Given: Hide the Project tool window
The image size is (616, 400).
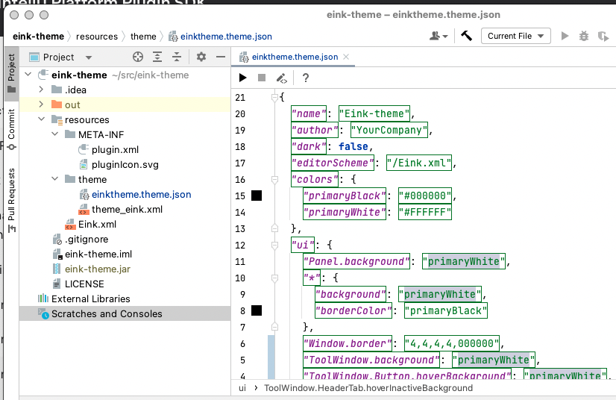Looking at the screenshot, I should tap(221, 57).
